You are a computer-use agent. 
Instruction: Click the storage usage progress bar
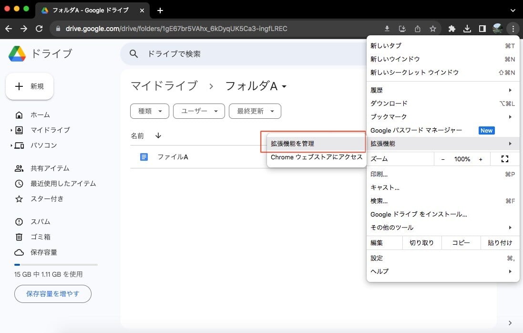pos(56,265)
